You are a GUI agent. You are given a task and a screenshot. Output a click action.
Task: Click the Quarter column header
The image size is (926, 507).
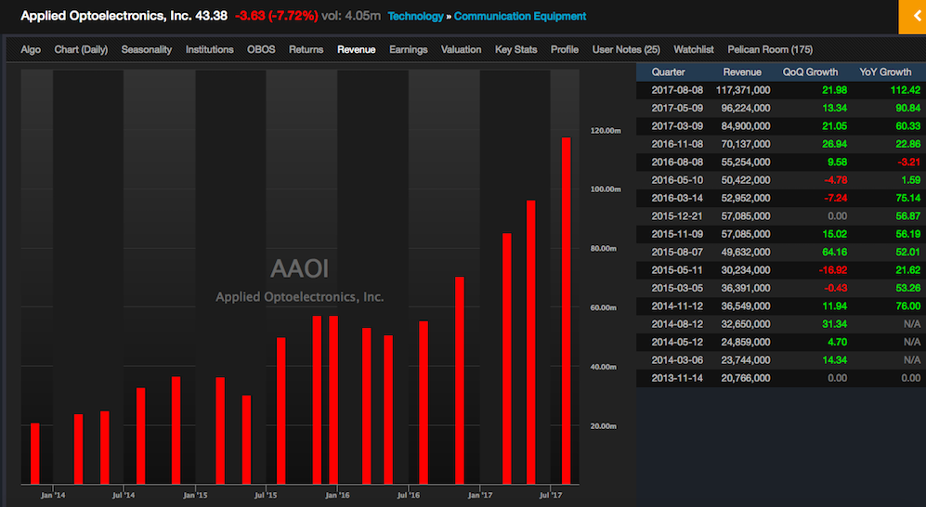pos(668,72)
